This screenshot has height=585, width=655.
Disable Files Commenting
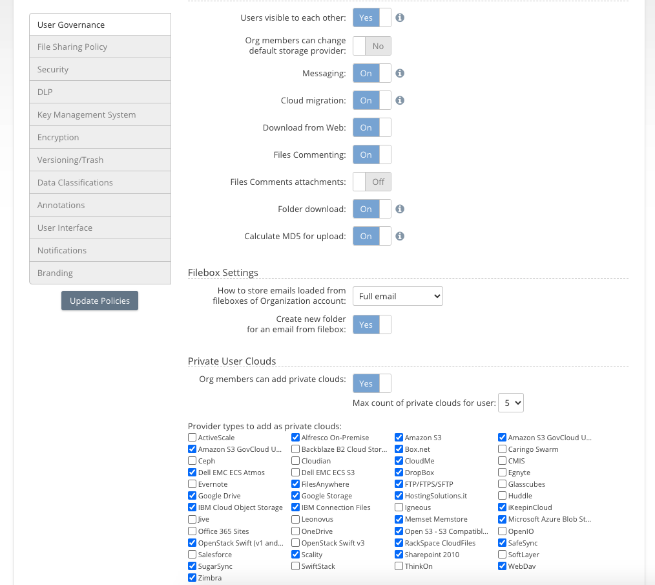tap(371, 154)
